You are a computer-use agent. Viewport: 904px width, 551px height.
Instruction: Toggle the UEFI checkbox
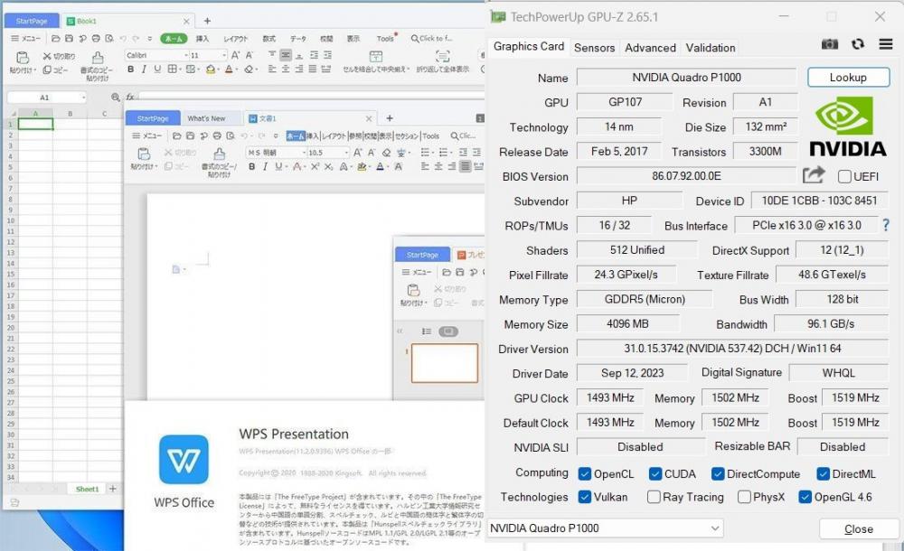(x=844, y=176)
